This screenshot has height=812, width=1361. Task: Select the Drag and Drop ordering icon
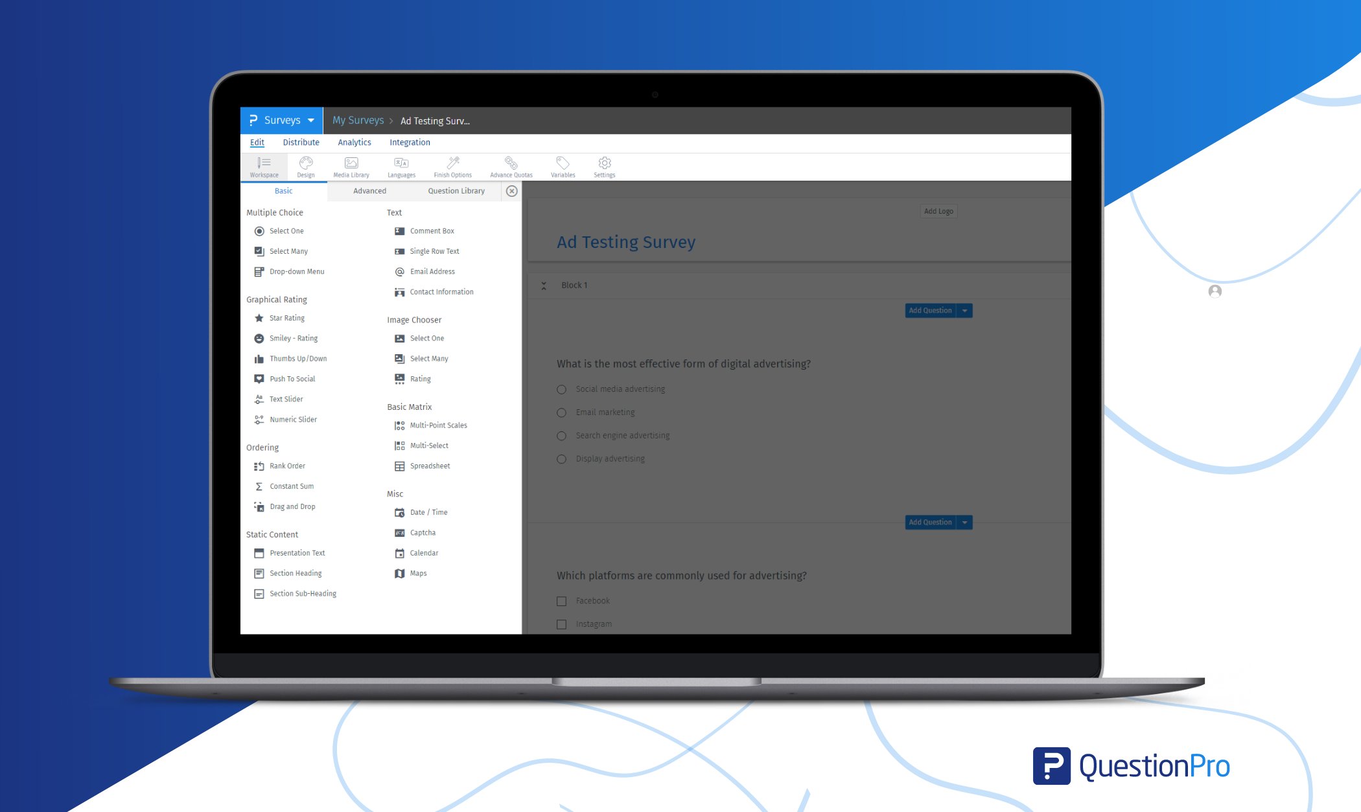(x=259, y=506)
